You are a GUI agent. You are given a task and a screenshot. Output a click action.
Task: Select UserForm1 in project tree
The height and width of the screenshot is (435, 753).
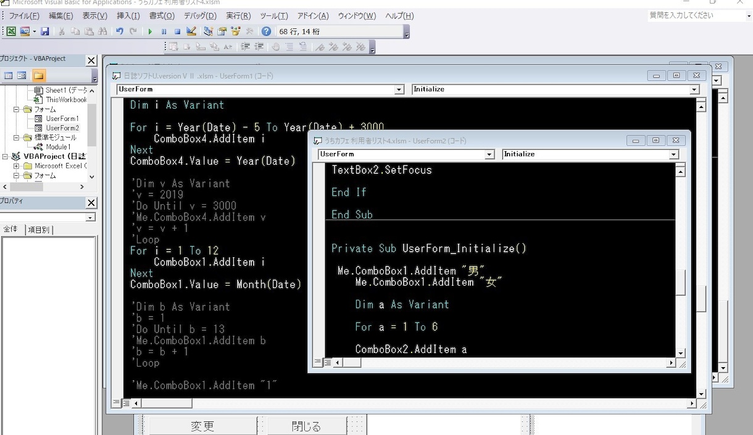tap(62, 118)
